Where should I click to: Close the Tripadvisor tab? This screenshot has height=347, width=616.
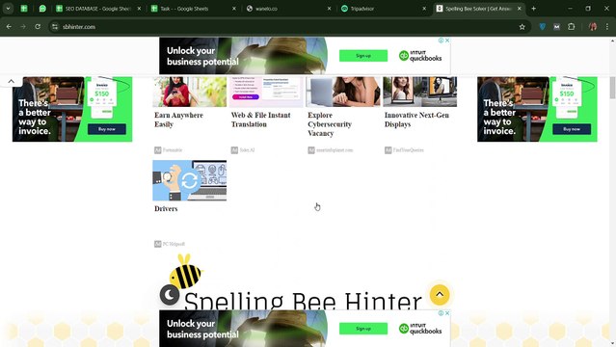click(424, 9)
